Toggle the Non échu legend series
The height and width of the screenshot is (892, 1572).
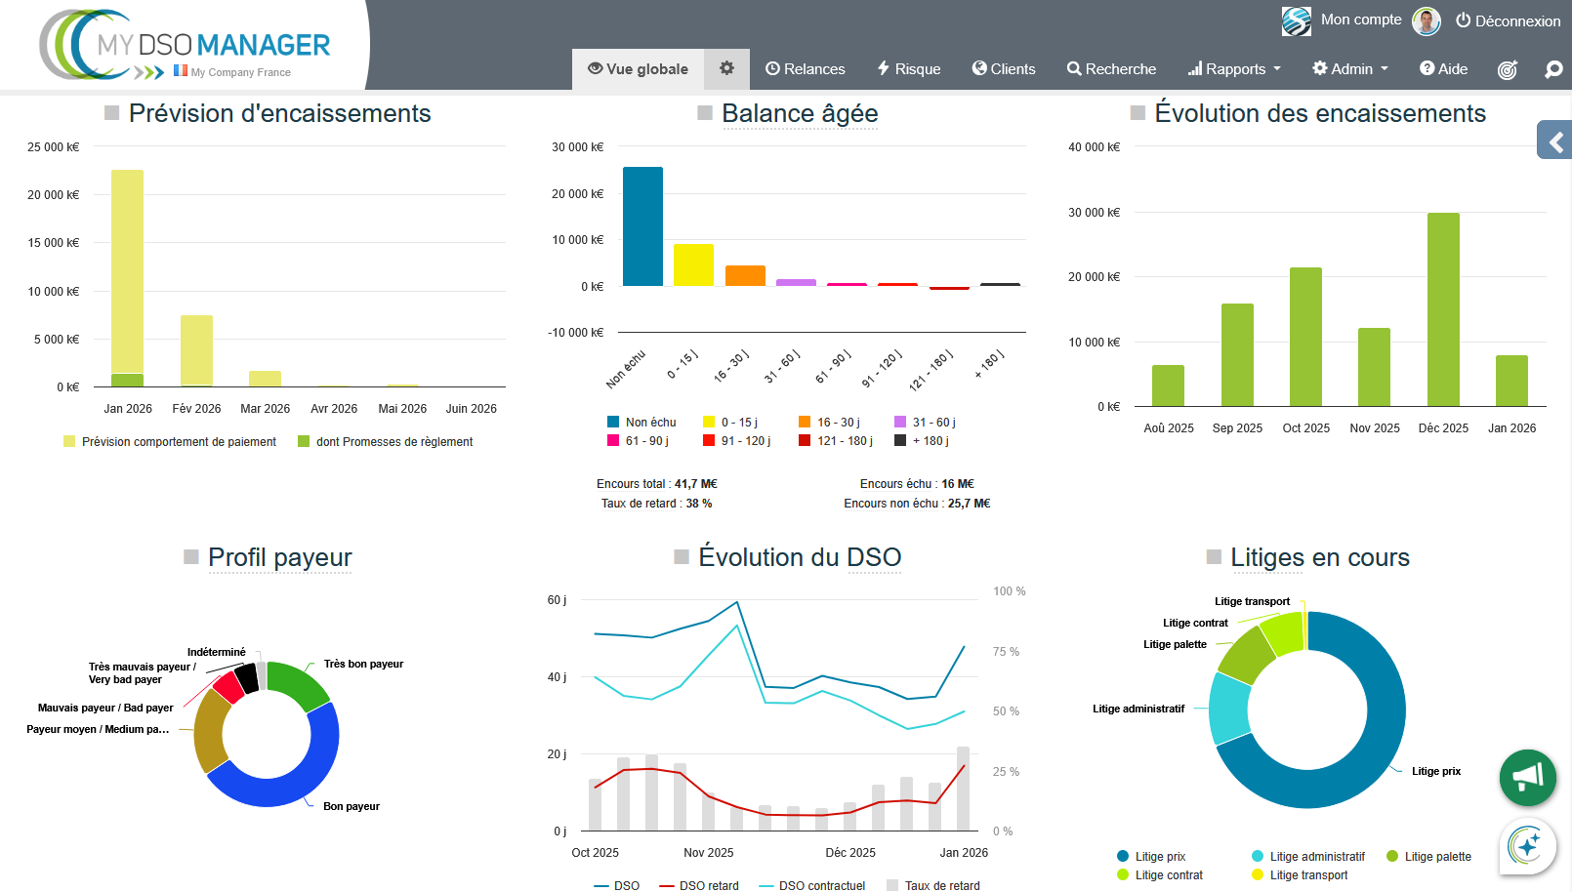tap(641, 423)
